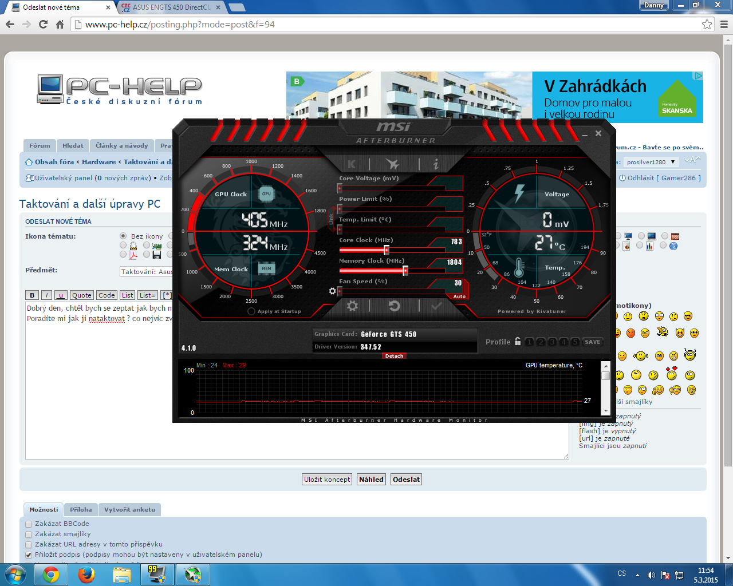Insert Quote BBCode tag
Screen dimensions: 733x586
81,295
